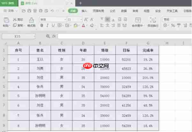
Task: Click the Copy icon in the ribbon
Action: pos(15,25)
